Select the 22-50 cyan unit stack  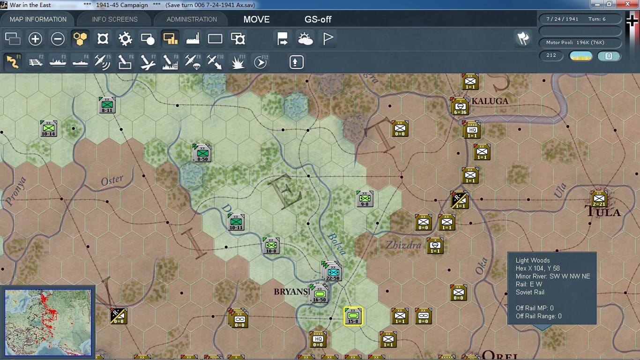[333, 272]
